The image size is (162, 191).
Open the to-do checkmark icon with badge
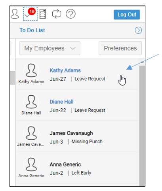point(30,14)
